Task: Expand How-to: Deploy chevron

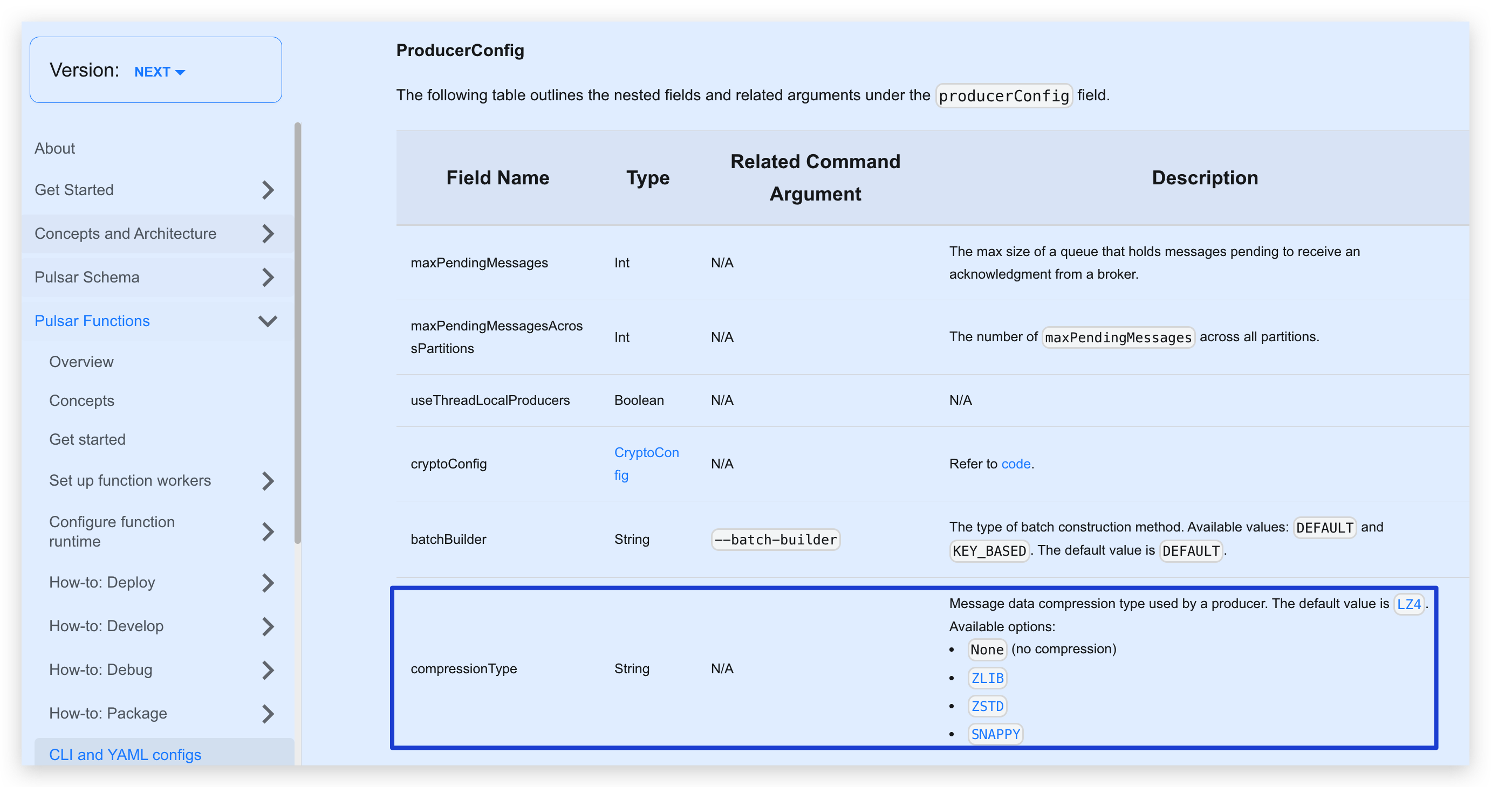Action: [268, 582]
